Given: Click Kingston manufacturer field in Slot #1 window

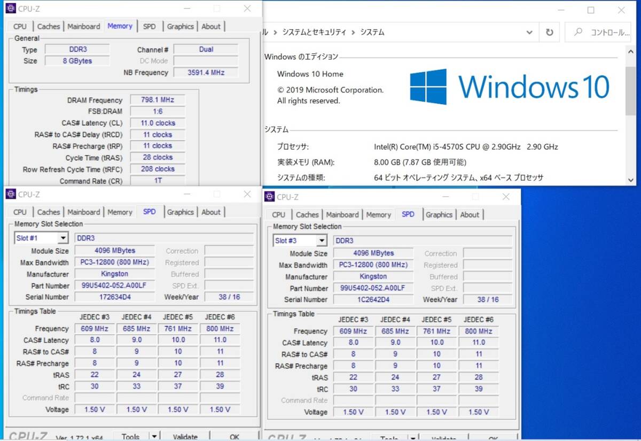Looking at the screenshot, I should coord(114,274).
